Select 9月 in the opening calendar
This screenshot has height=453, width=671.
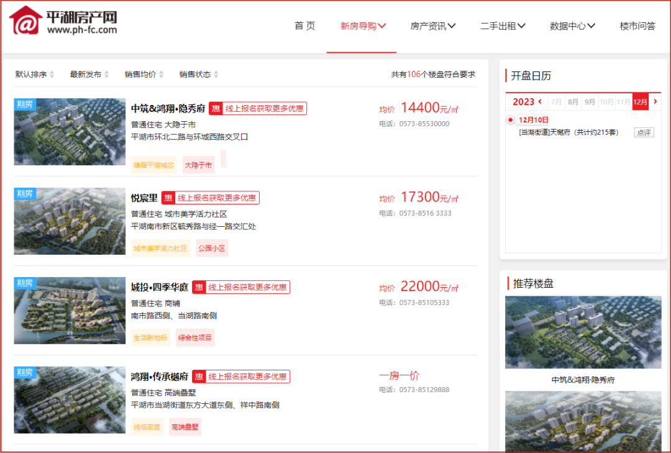590,102
